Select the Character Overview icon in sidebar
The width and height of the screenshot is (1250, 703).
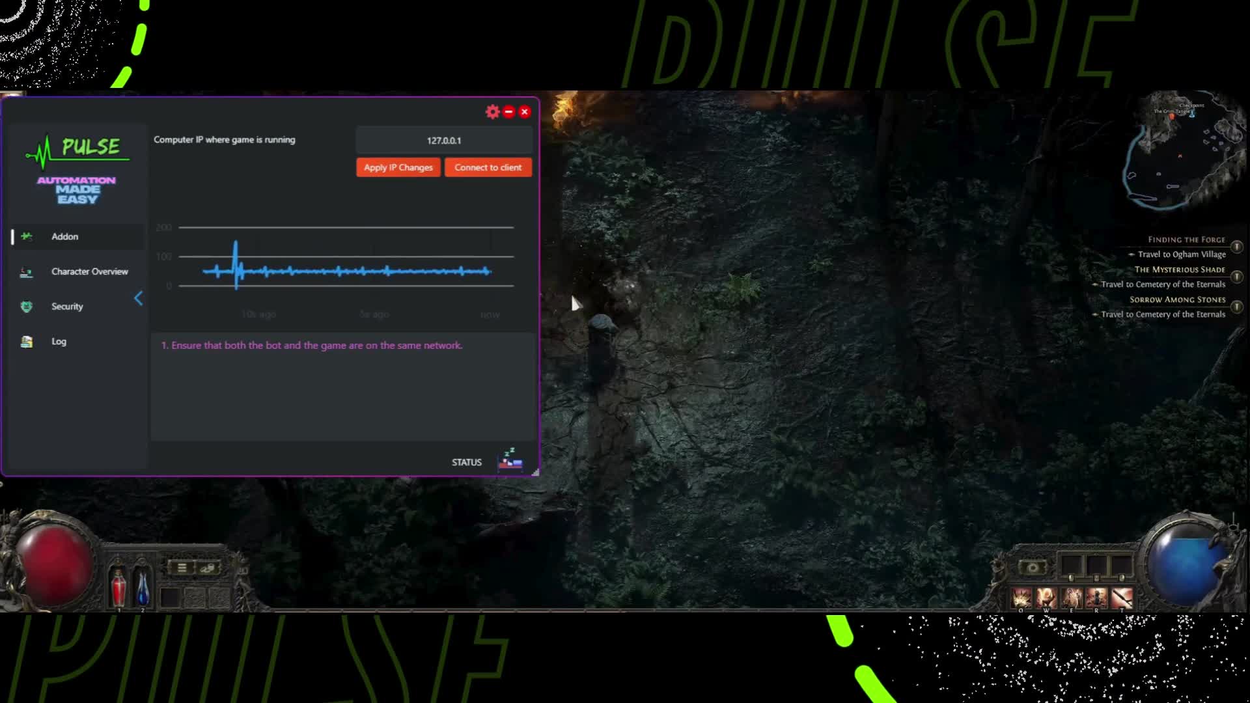pyautogui.click(x=27, y=271)
